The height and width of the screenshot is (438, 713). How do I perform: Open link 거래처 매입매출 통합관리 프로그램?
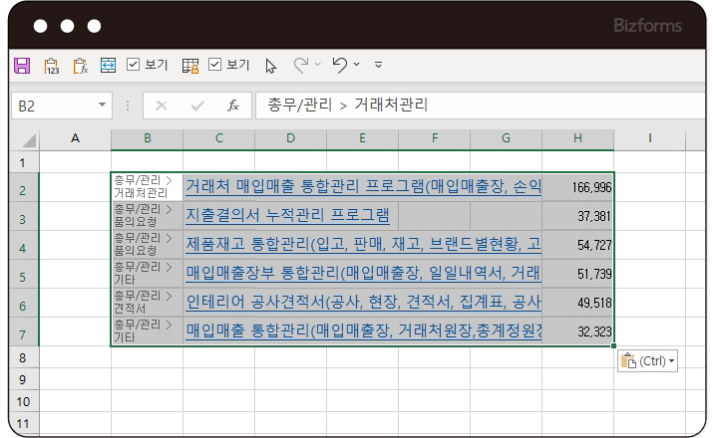tap(363, 186)
